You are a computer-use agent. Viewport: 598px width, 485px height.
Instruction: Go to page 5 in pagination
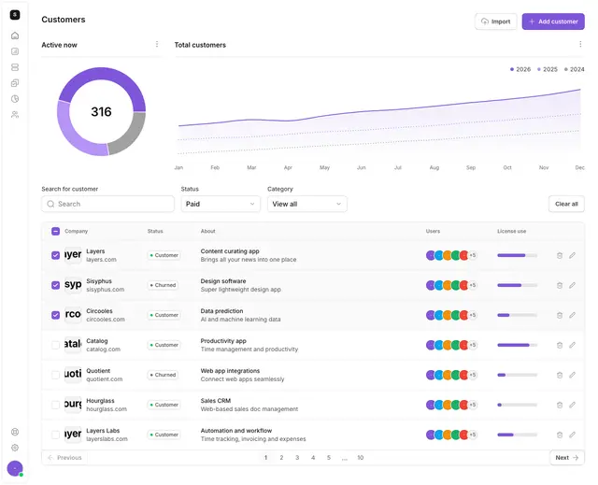[329, 458]
